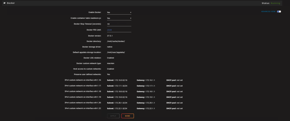This screenshot has width=290, height=121.
Task: Click Enabled value for Host access
Action: point(110,69)
